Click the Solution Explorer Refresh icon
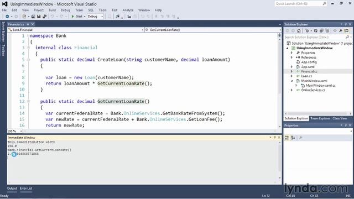The height and width of the screenshot is (199, 354). (x=315, y=31)
